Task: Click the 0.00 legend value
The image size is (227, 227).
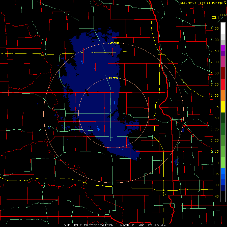Action: (215, 185)
